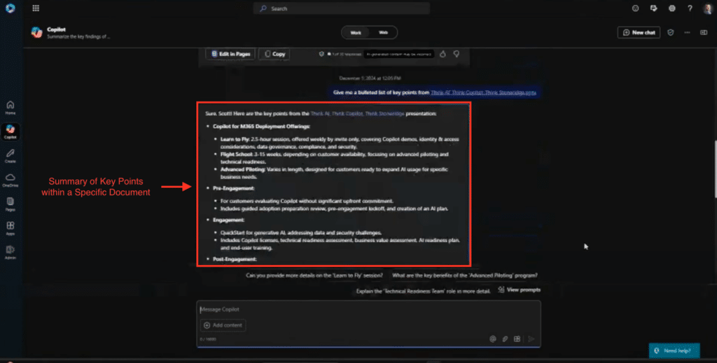
Task: Click Edit in Pages button
Action: (230, 54)
